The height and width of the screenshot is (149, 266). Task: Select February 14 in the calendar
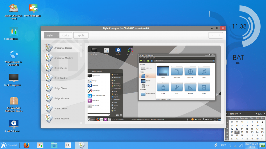(x=242, y=129)
